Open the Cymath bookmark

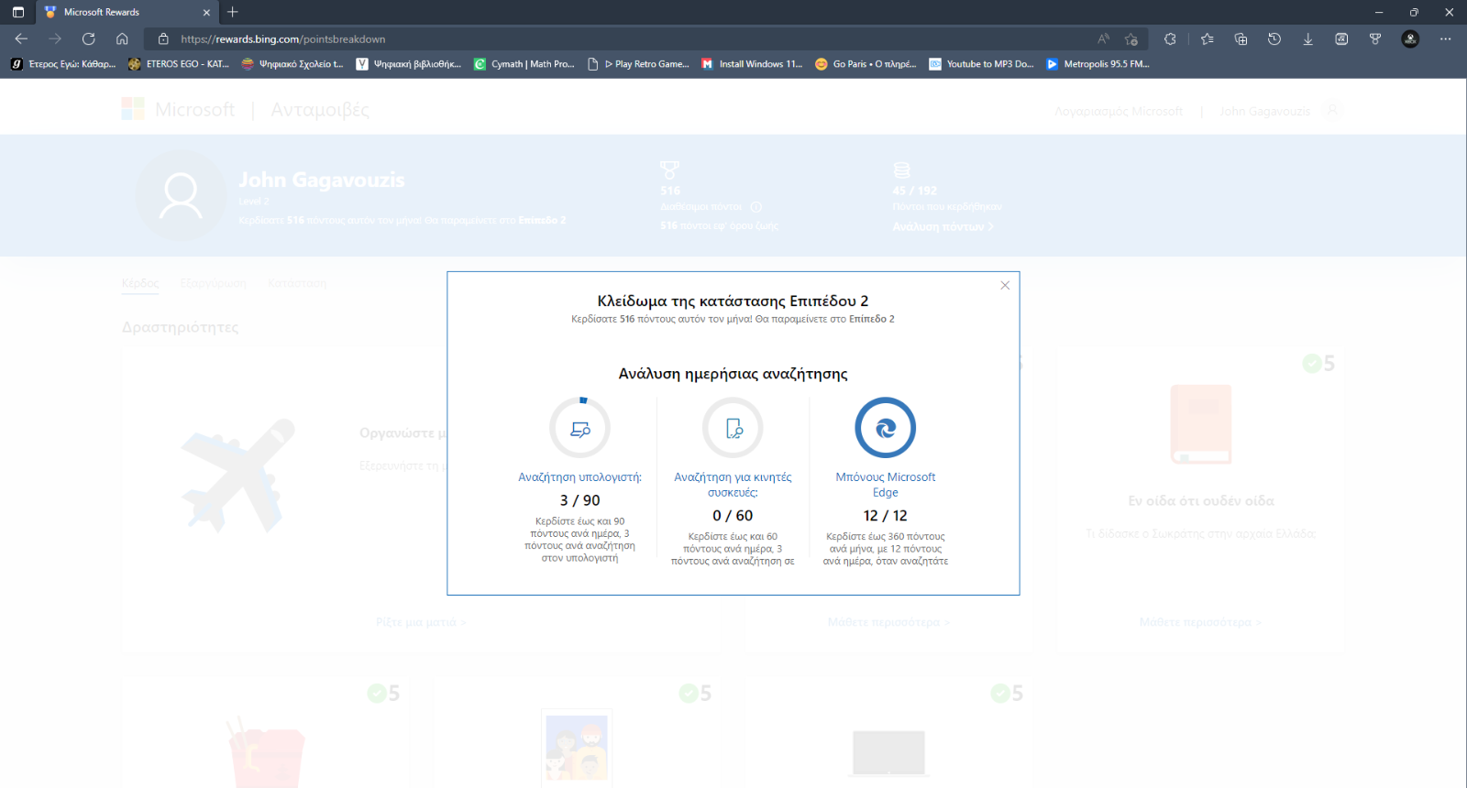click(x=524, y=64)
